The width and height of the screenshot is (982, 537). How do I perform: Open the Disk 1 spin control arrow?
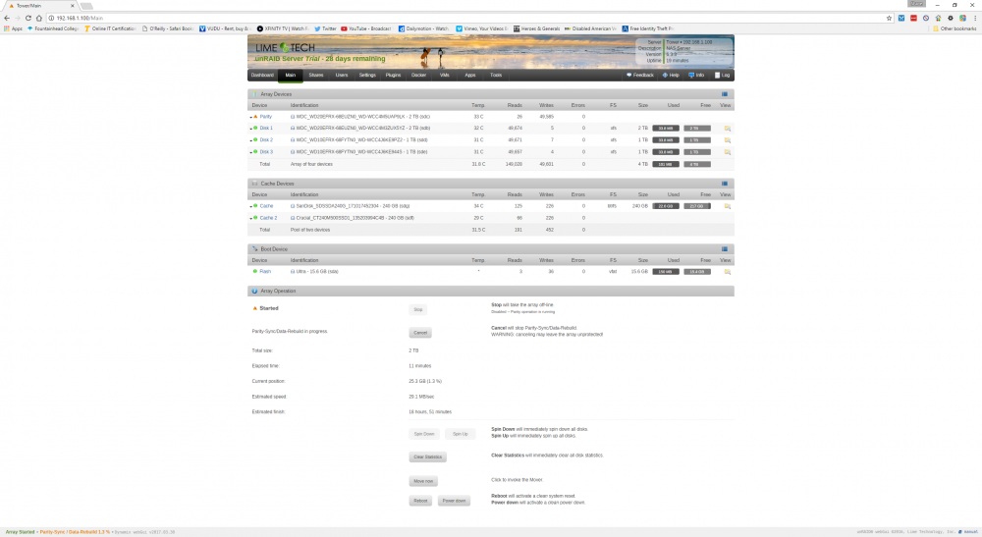point(251,129)
